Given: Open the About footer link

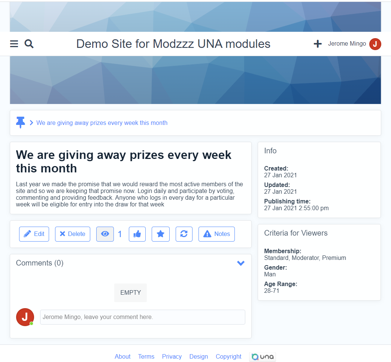Looking at the screenshot, I should (x=122, y=357).
